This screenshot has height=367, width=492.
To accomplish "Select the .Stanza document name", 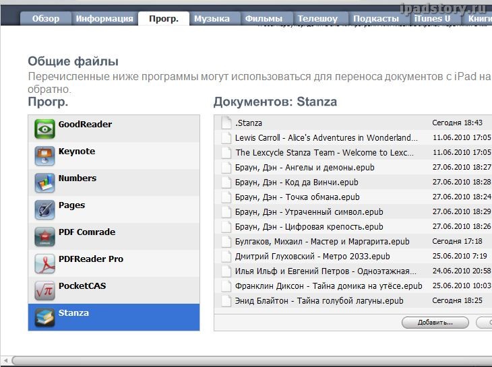I will (x=249, y=123).
